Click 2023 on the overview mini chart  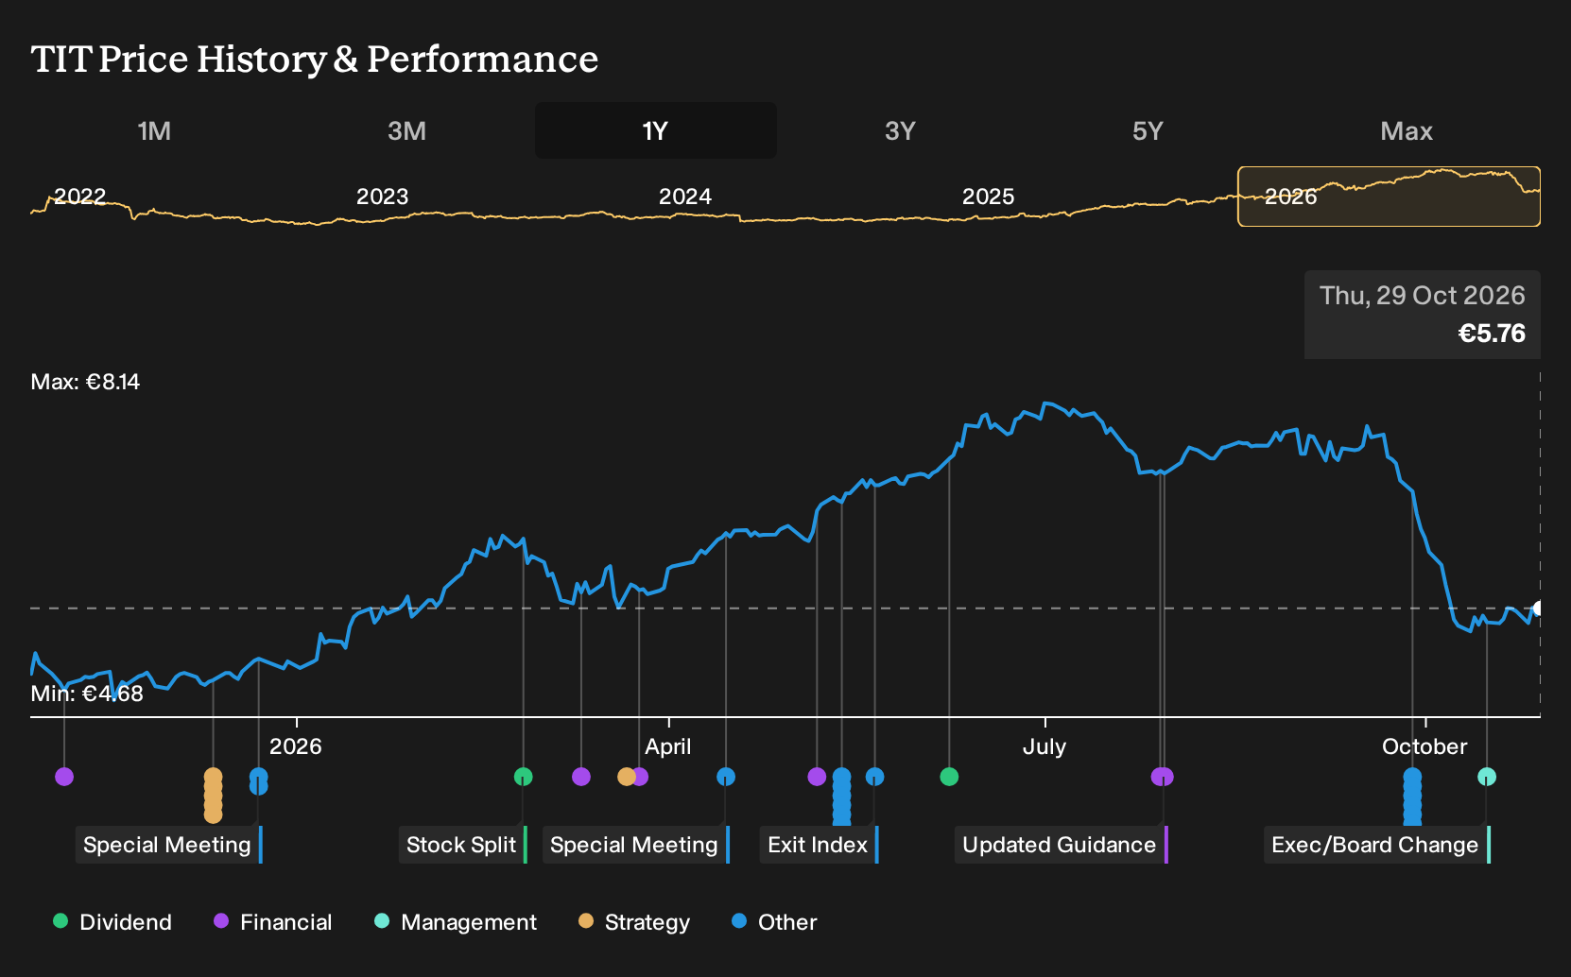pyautogui.click(x=383, y=197)
